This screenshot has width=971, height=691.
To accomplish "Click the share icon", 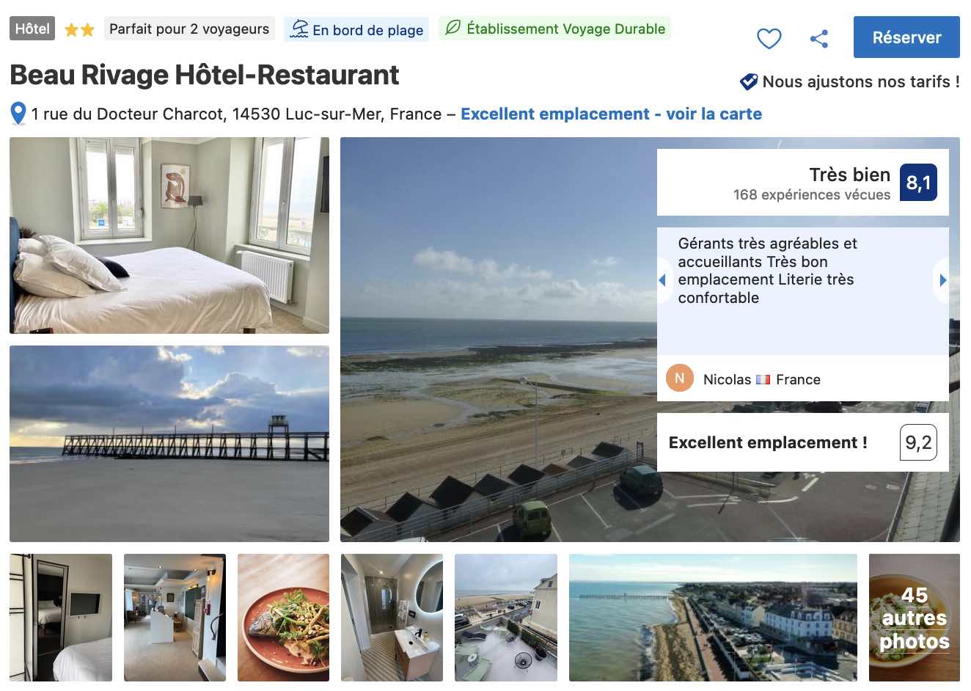I will coord(819,38).
